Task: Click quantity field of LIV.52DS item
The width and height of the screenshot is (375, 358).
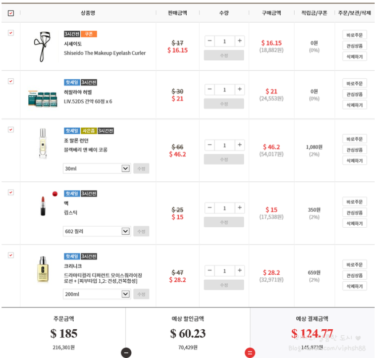Action: (225, 89)
